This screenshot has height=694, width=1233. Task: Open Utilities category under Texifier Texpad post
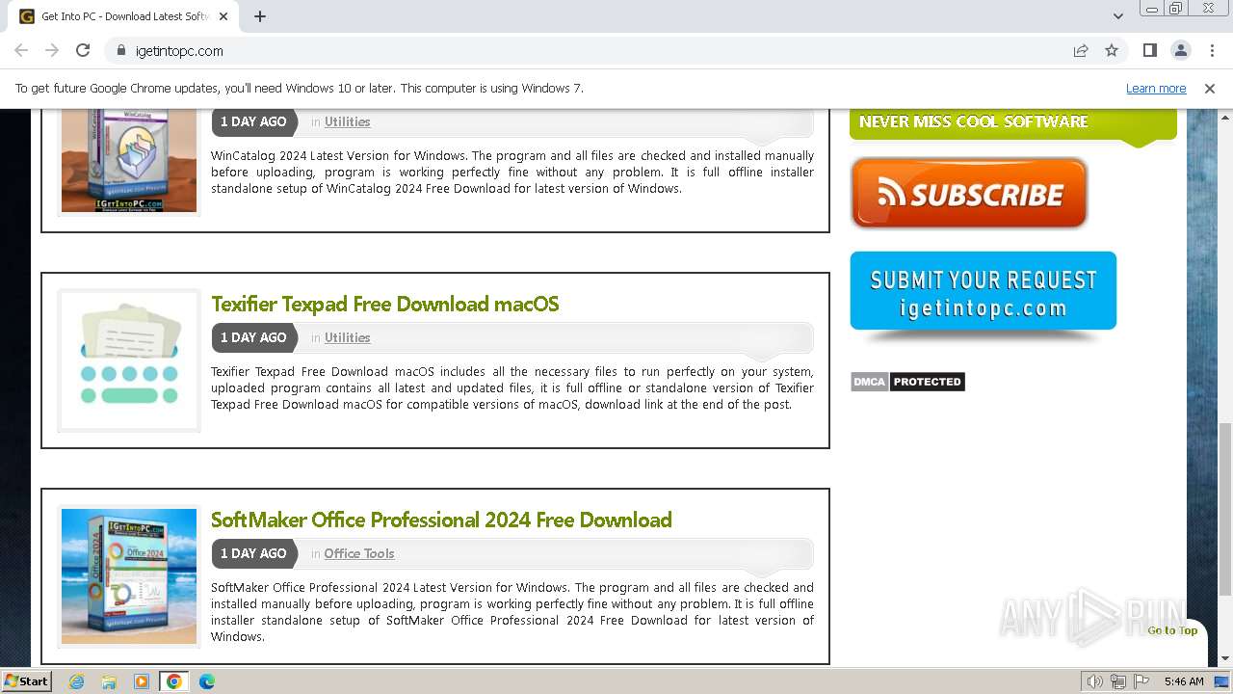(x=347, y=337)
